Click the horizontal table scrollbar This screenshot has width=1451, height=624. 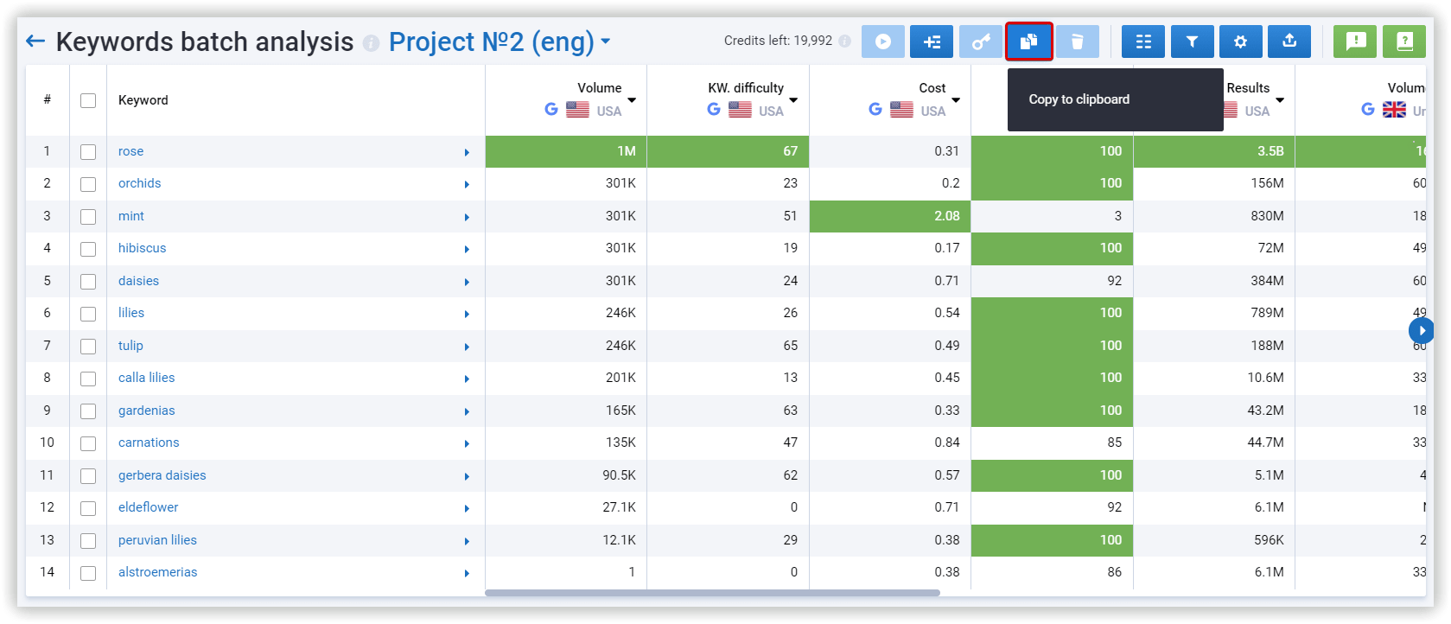point(712,593)
